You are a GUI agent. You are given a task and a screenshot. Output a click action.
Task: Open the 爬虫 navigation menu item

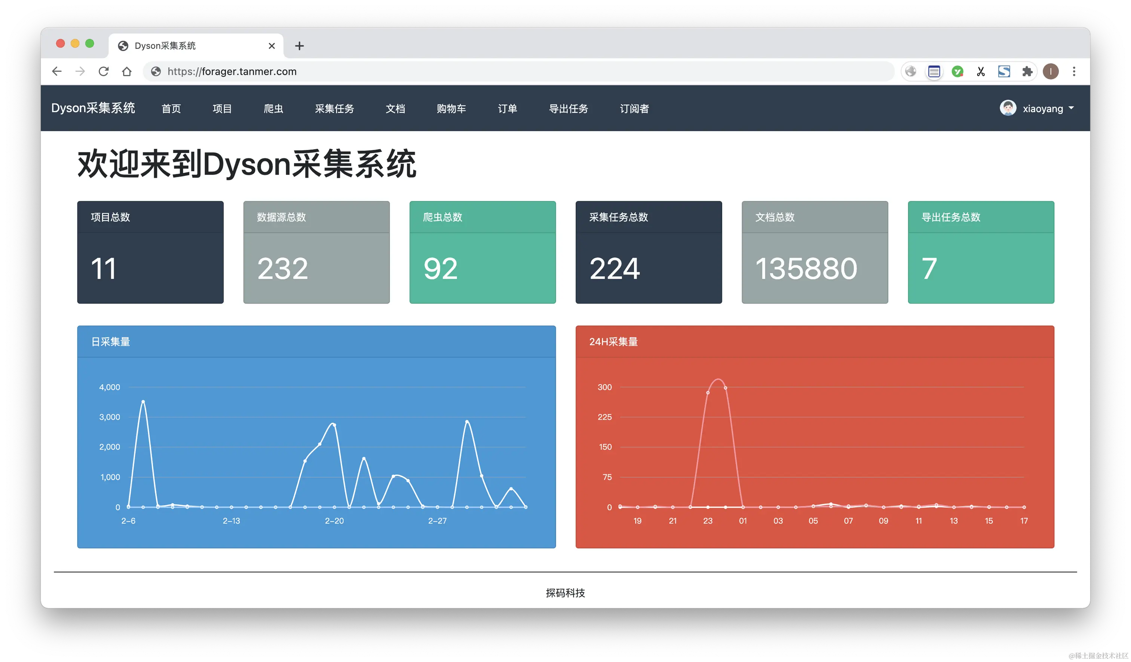[x=273, y=108]
